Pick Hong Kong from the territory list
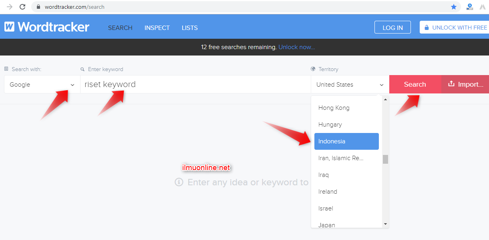 334,108
